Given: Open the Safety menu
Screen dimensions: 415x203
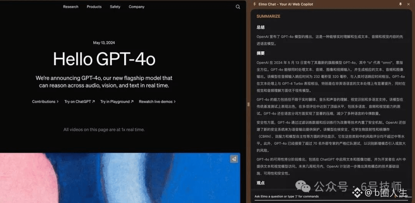Looking at the screenshot, I should tap(115, 7).
